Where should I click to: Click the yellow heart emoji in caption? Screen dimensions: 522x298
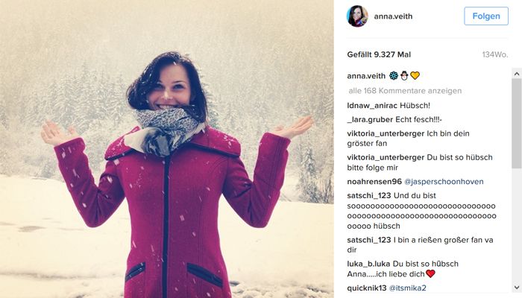(x=415, y=76)
